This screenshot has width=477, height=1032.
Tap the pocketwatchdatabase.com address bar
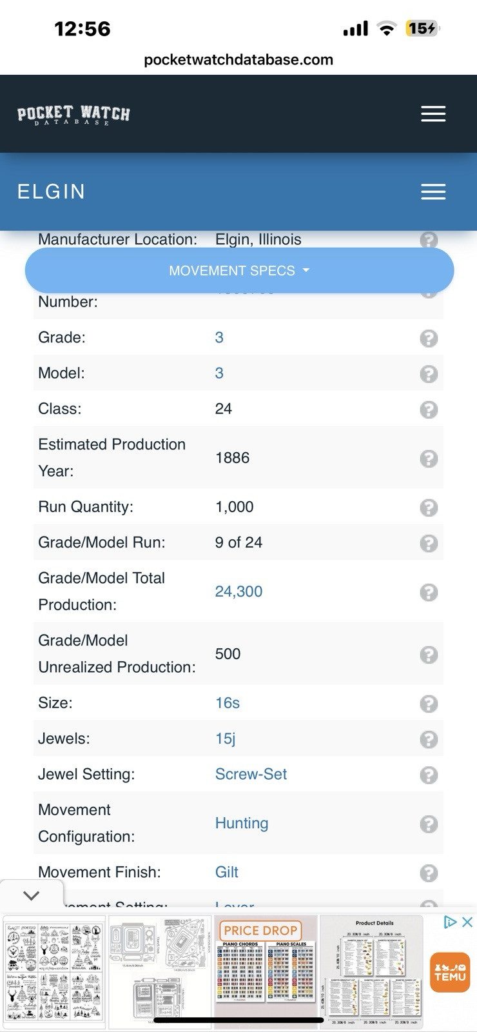238,60
